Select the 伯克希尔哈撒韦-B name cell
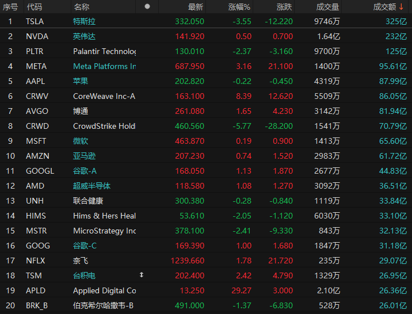Screen dimensions: 412x314 tap(103, 305)
